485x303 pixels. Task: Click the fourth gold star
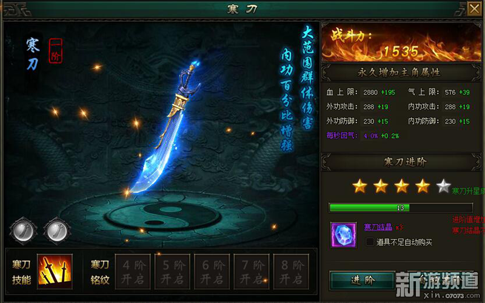(x=423, y=186)
